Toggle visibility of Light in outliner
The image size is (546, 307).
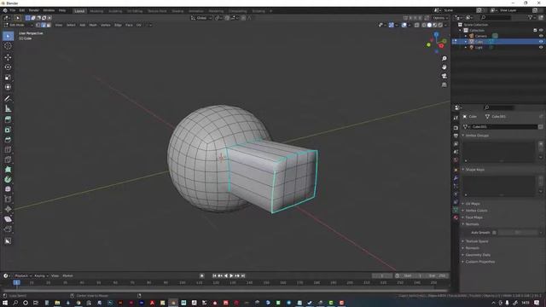pyautogui.click(x=541, y=48)
